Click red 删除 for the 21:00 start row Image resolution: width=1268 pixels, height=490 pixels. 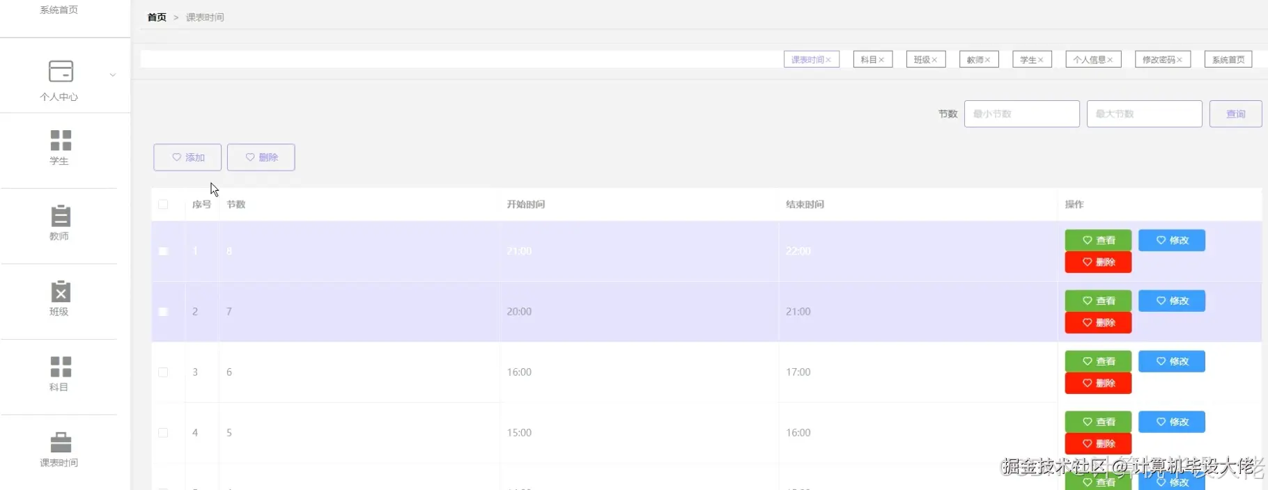pyautogui.click(x=1098, y=262)
